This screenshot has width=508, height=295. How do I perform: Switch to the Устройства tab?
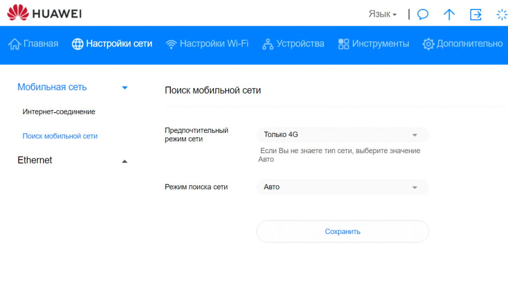[300, 44]
